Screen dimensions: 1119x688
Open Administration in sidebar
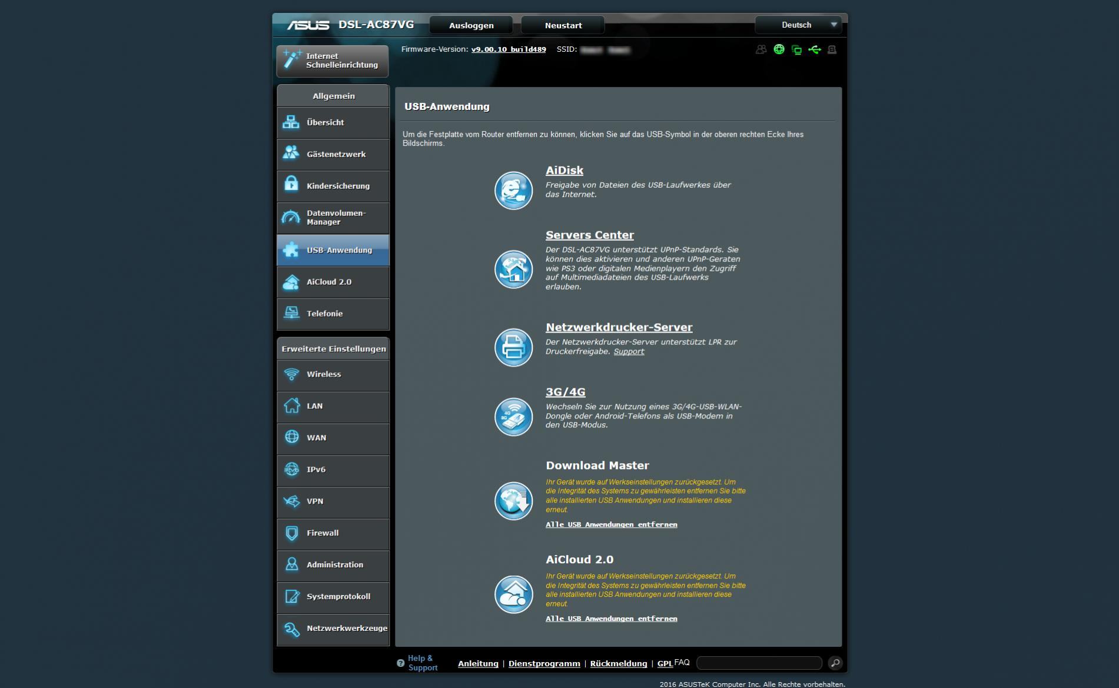pos(333,565)
